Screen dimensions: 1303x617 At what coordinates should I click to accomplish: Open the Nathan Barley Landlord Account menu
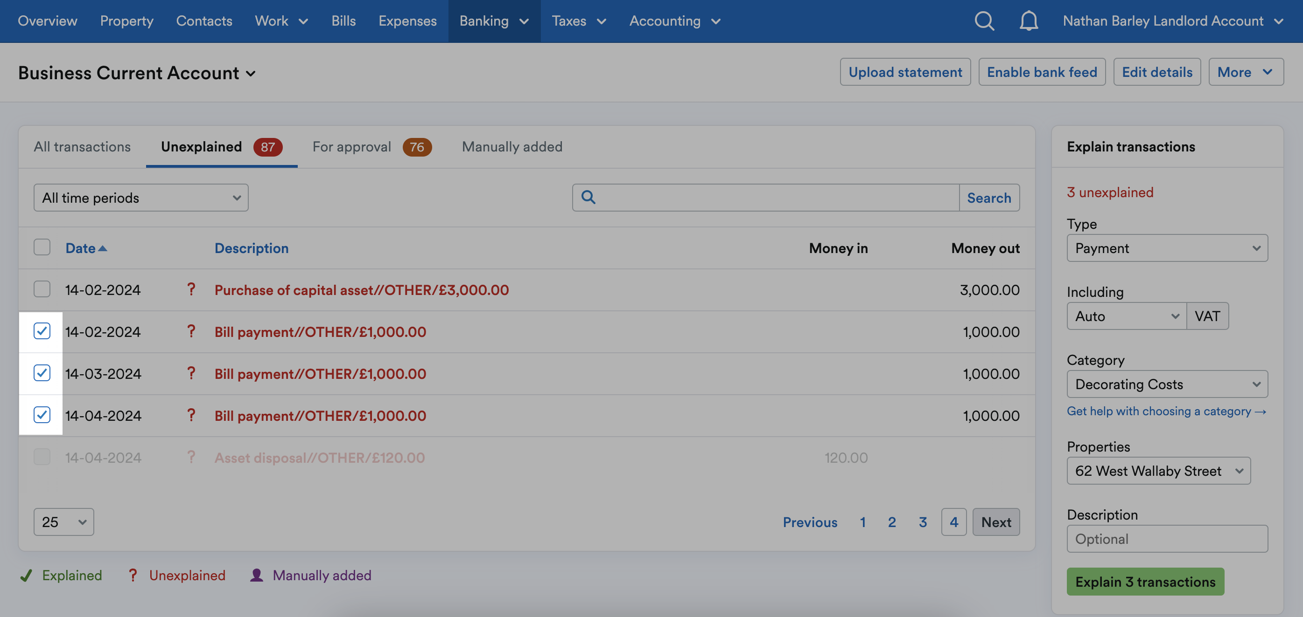[x=1174, y=21]
